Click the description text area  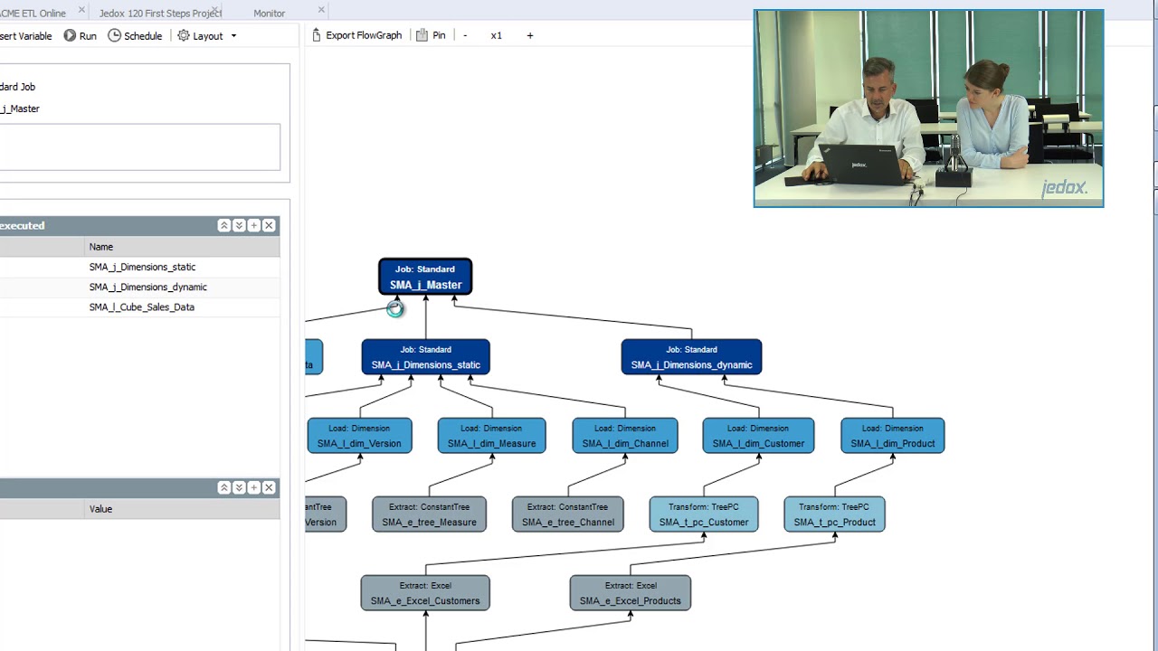point(139,147)
